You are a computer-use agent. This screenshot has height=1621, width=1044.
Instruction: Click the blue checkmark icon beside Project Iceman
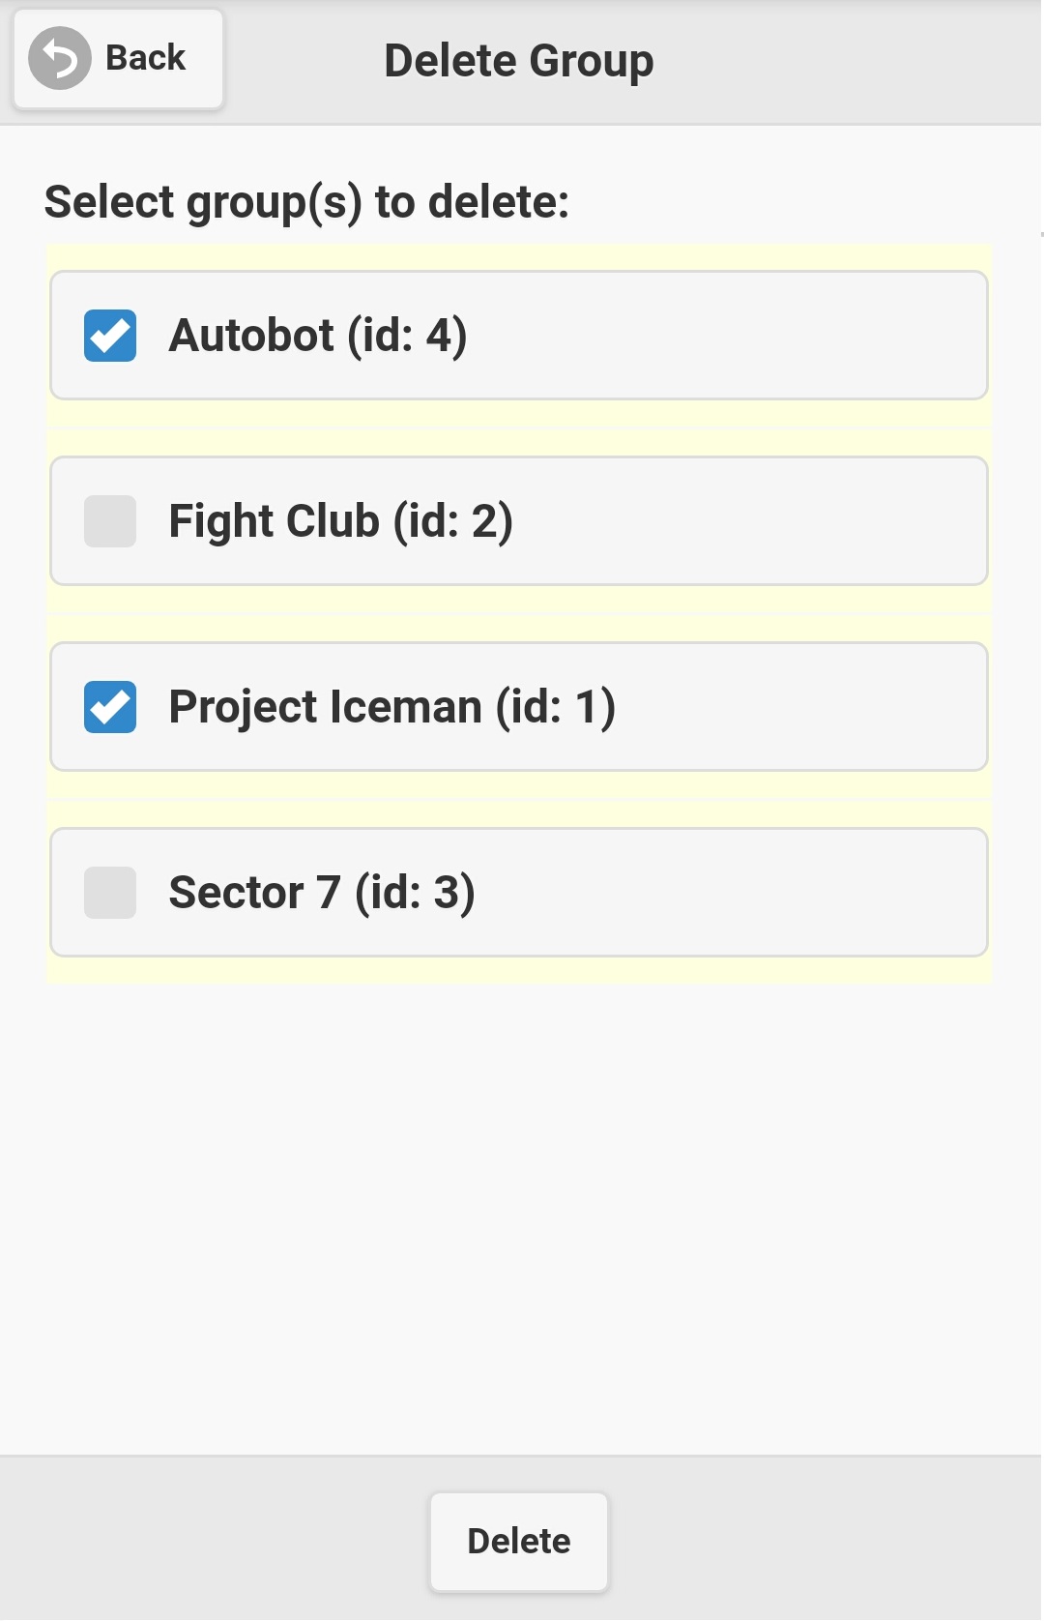pyautogui.click(x=110, y=707)
